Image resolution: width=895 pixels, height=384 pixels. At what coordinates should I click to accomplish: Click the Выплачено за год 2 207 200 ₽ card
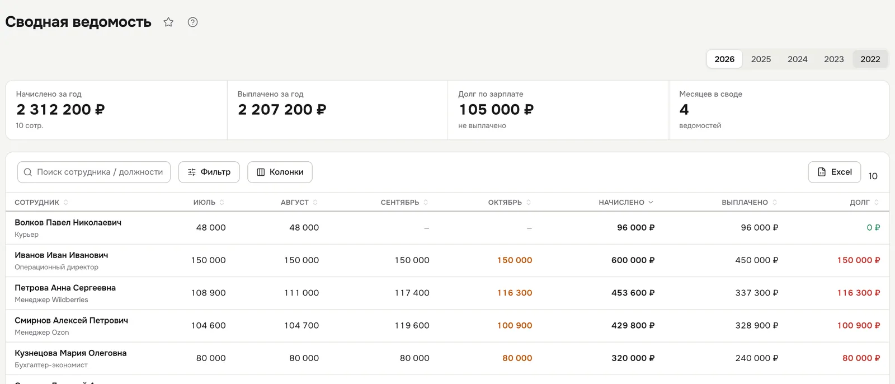pos(337,110)
